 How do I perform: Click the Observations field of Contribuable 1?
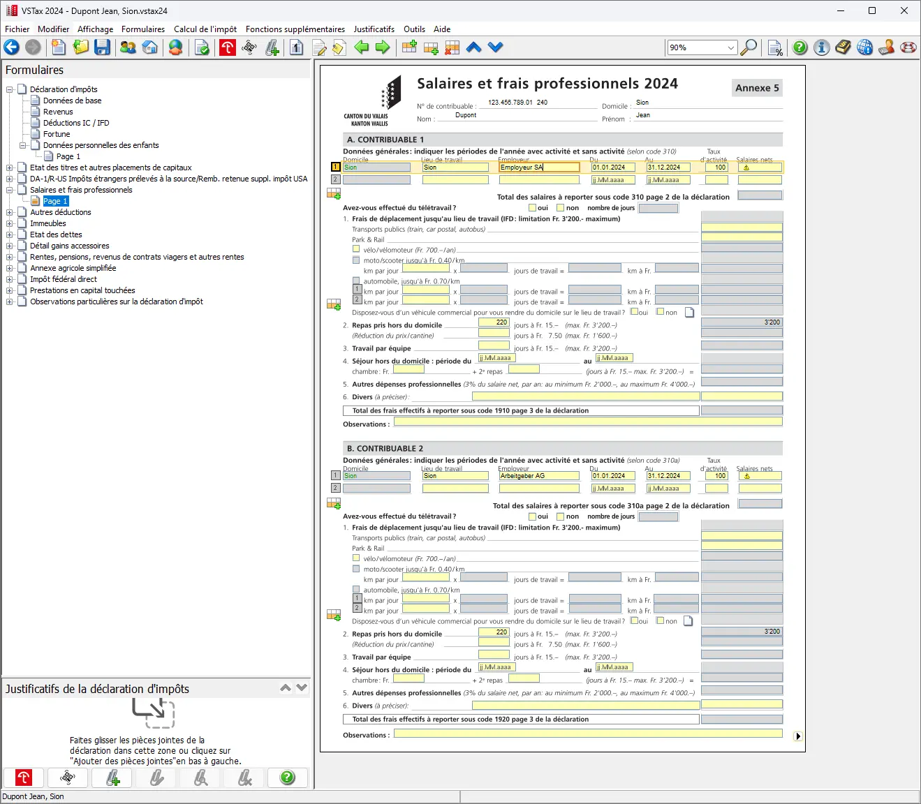click(x=587, y=422)
